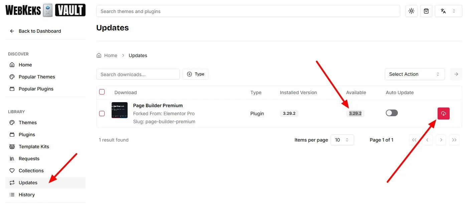Open the Select Action dropdown
This screenshot has height=212, width=469.
[414, 74]
